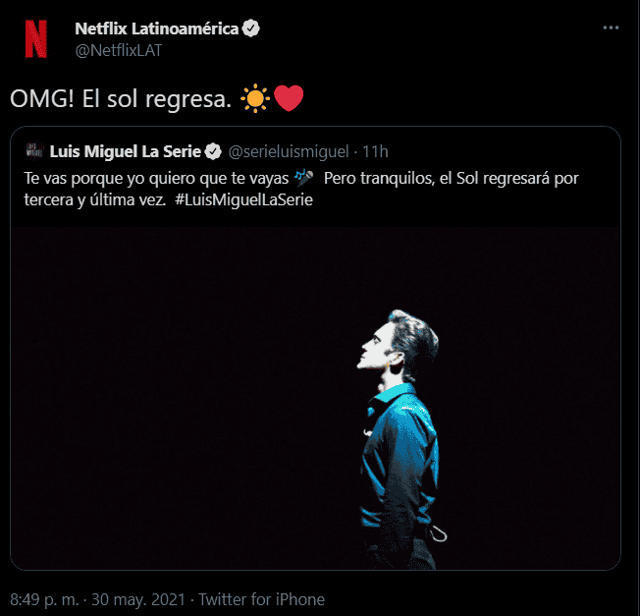Open the Netflix Latinoamérica profile name
The image size is (640, 616).
(x=156, y=28)
